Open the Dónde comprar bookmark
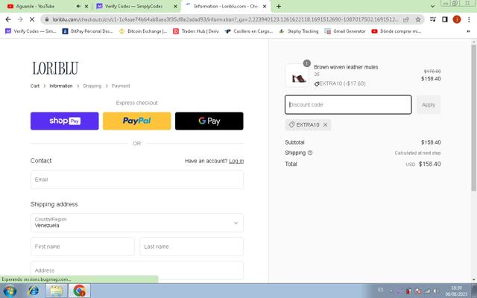The width and height of the screenshot is (477, 298). tap(397, 31)
